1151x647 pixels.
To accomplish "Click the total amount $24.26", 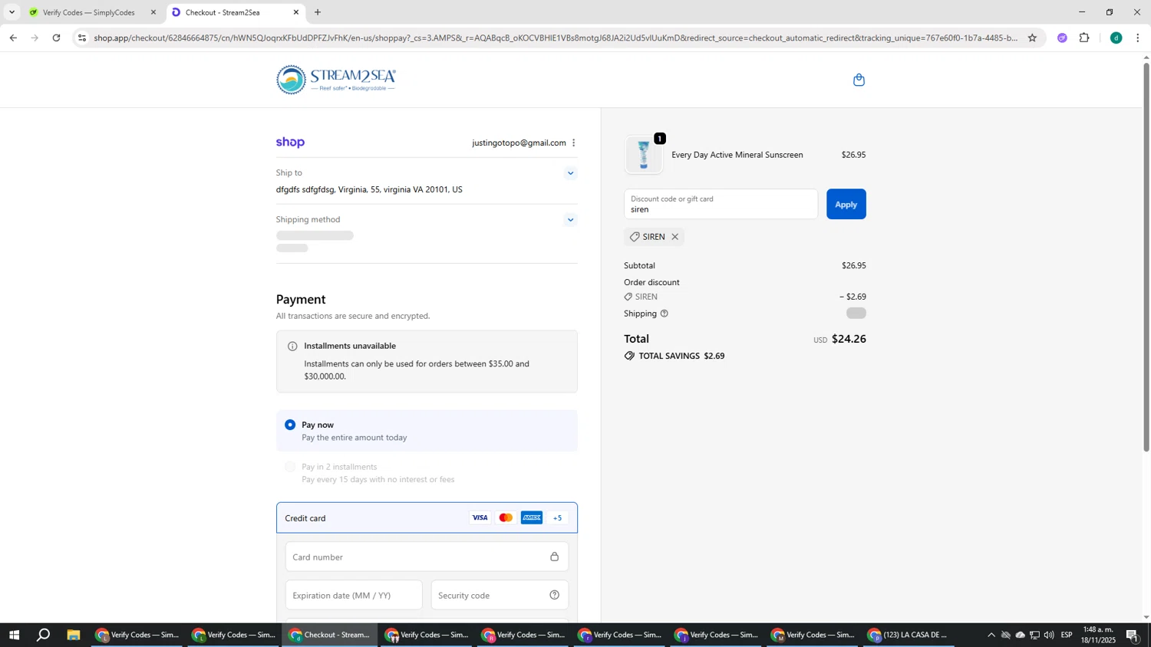I will 849,339.
